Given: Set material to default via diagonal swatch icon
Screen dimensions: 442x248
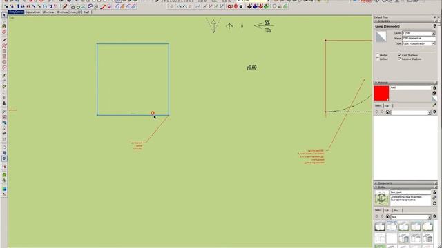Looking at the screenshot, I should click(x=434, y=99).
